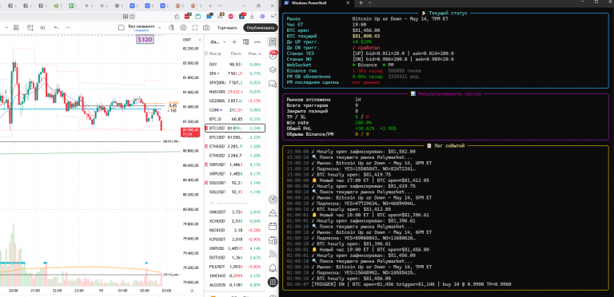
Task: Click the $320 label on chart
Action: pos(145,39)
